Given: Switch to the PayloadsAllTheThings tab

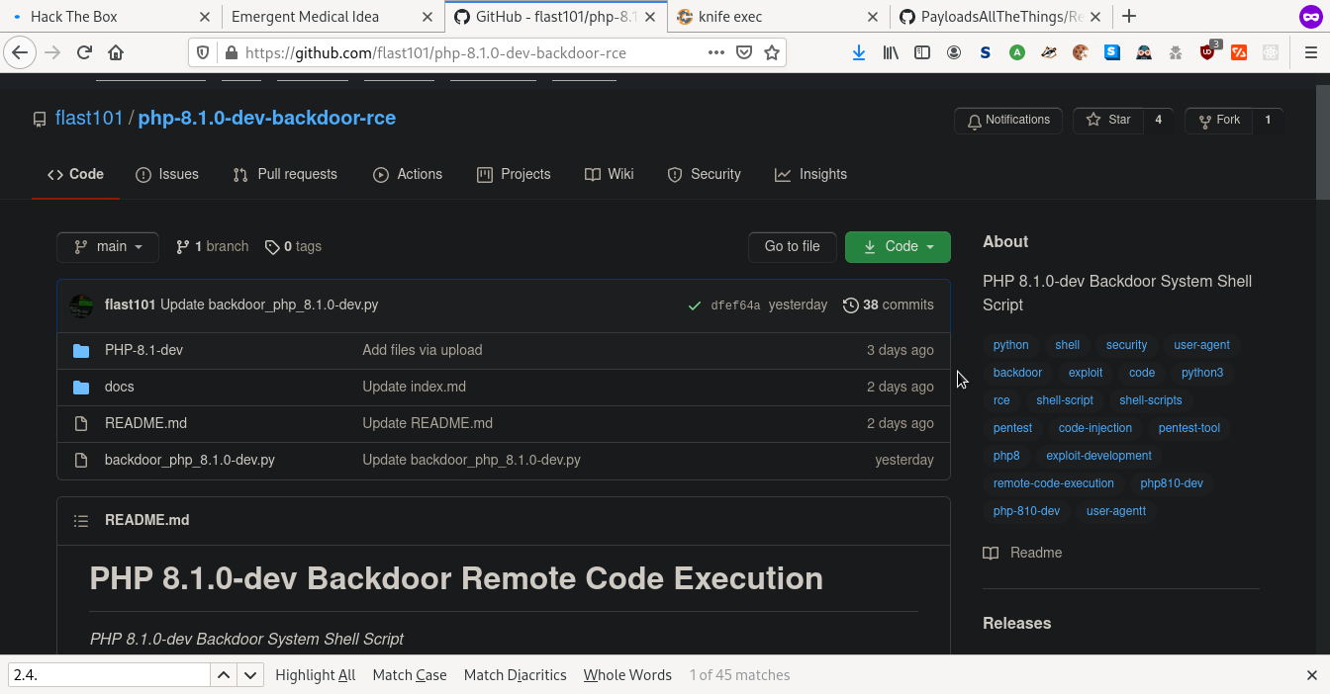Looking at the screenshot, I should point(1001,17).
